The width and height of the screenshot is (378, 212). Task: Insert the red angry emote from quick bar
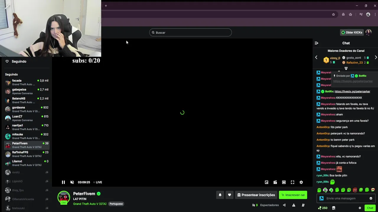pos(355,190)
